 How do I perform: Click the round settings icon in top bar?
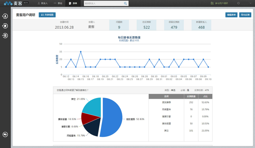238,3
